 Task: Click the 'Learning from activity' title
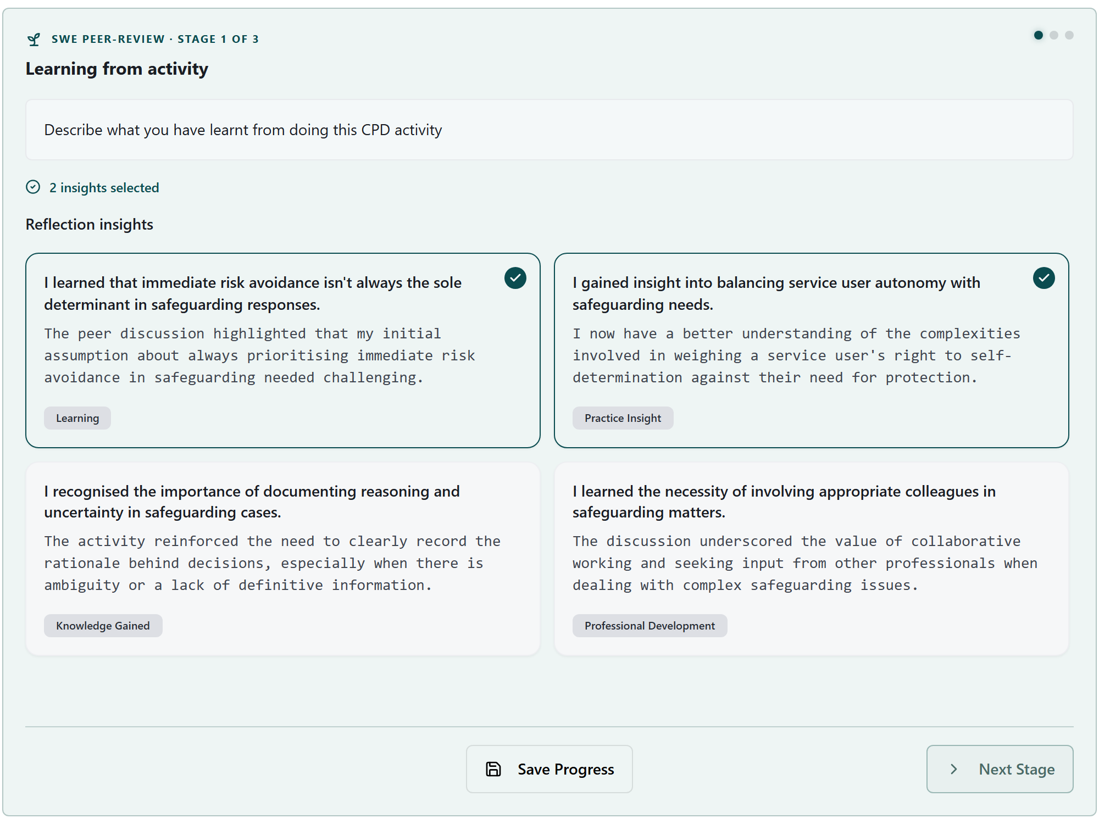[117, 69]
